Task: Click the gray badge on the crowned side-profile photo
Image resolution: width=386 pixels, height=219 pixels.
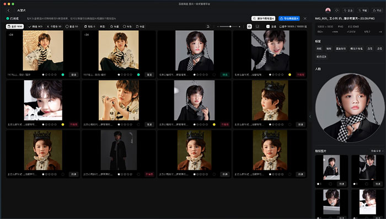Action: [301, 124]
